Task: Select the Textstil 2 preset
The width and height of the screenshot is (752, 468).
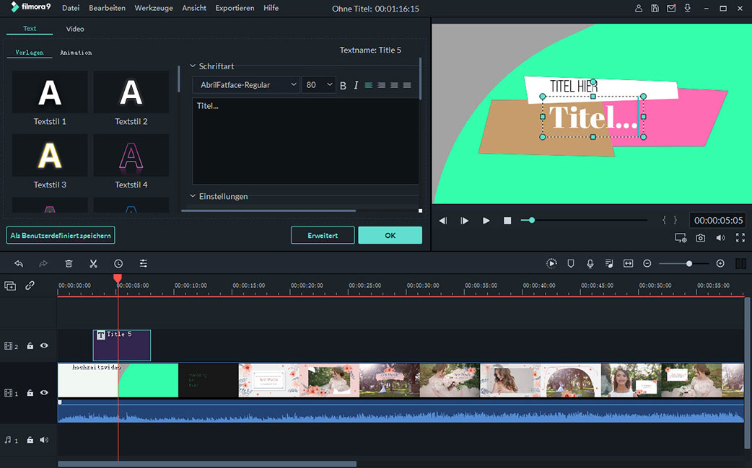Action: (131, 99)
